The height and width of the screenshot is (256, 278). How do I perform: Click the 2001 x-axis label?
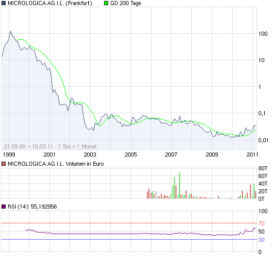pyautogui.click(x=49, y=155)
